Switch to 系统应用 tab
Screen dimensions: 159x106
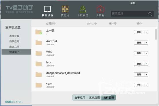click(94, 98)
